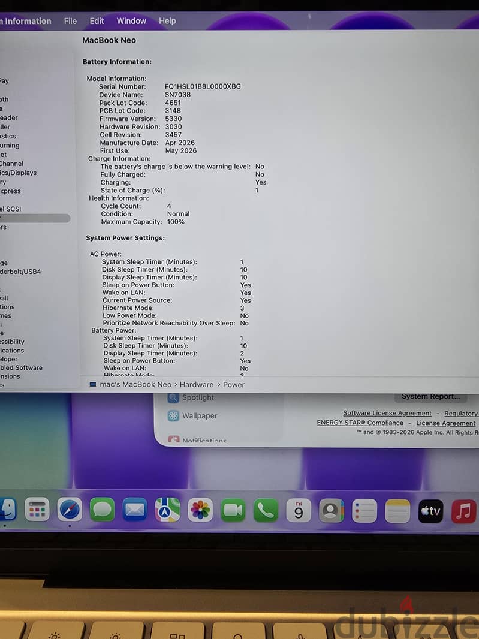Screen dimensions: 479x639
Task: Click the Battery Information heading
Action: [117, 62]
